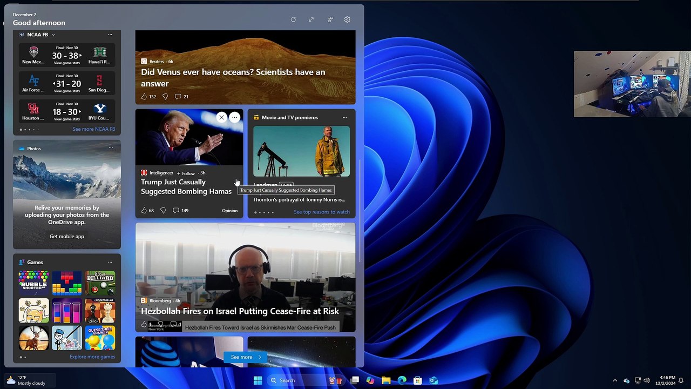Dislike the Venus oceans story
Viewport: 691px width, 389px height.
tap(165, 97)
